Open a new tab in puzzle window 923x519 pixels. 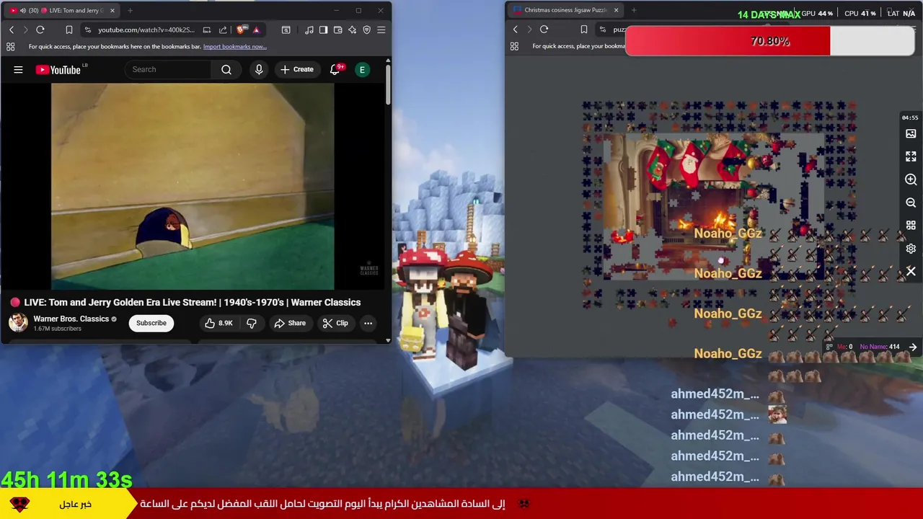pos(634,10)
